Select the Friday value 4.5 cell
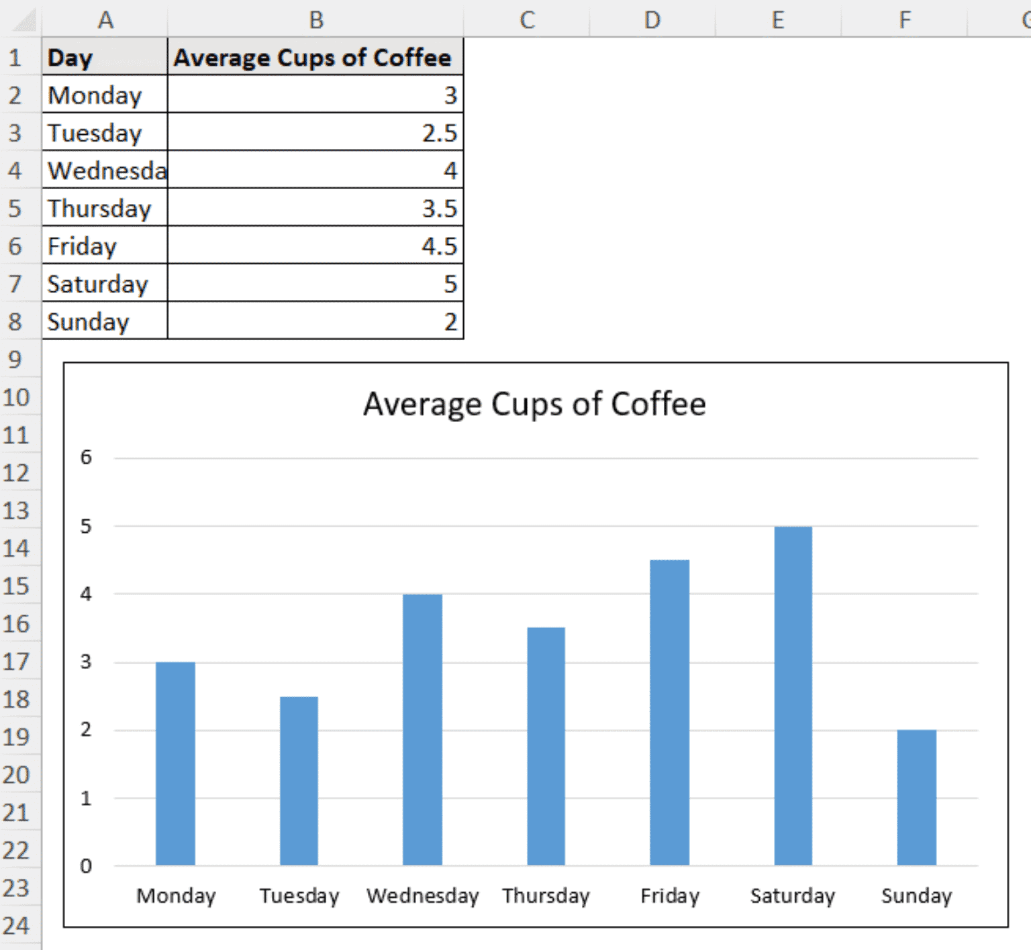The width and height of the screenshot is (1031, 950). click(315, 246)
